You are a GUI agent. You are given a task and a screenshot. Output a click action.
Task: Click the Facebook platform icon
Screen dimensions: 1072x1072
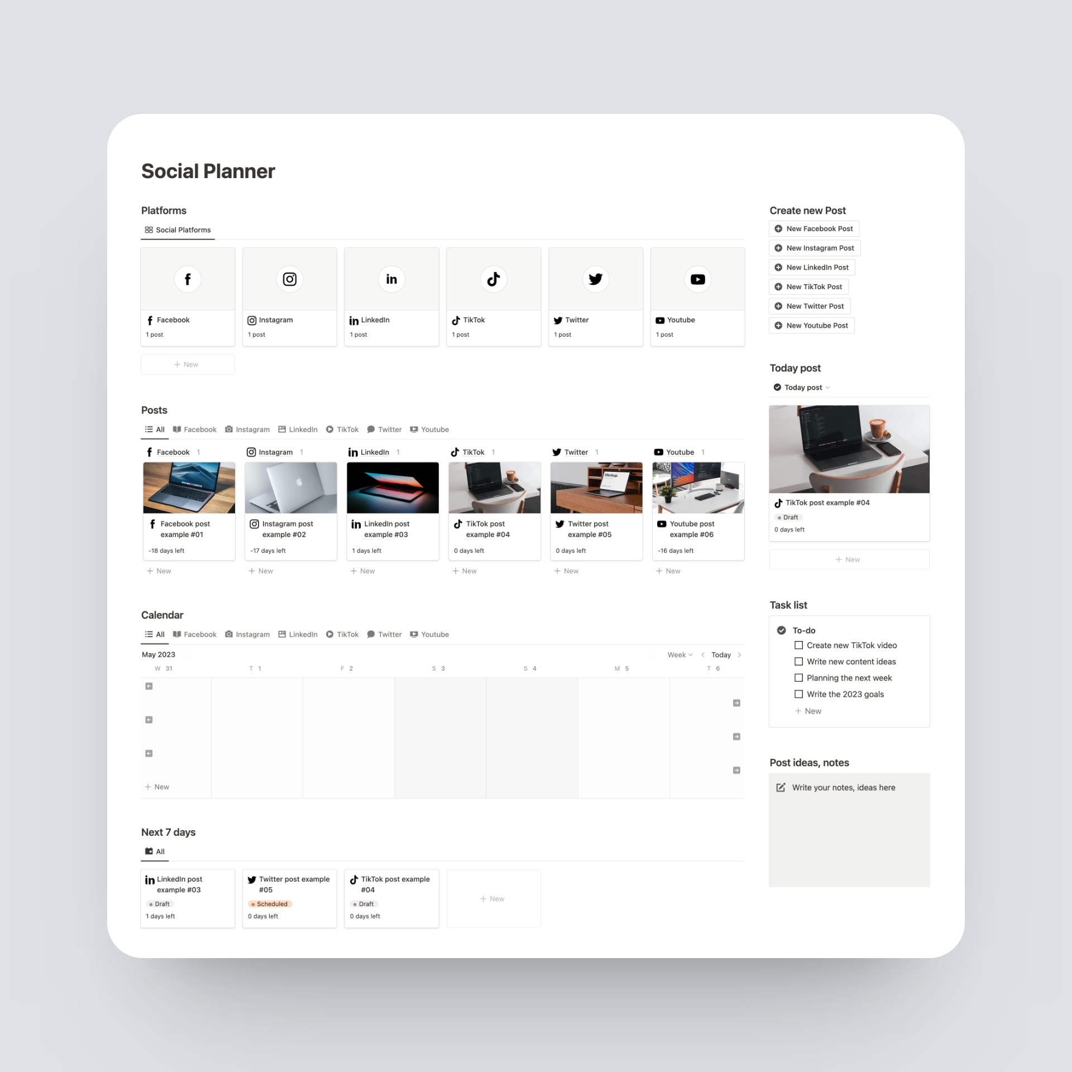click(x=188, y=279)
